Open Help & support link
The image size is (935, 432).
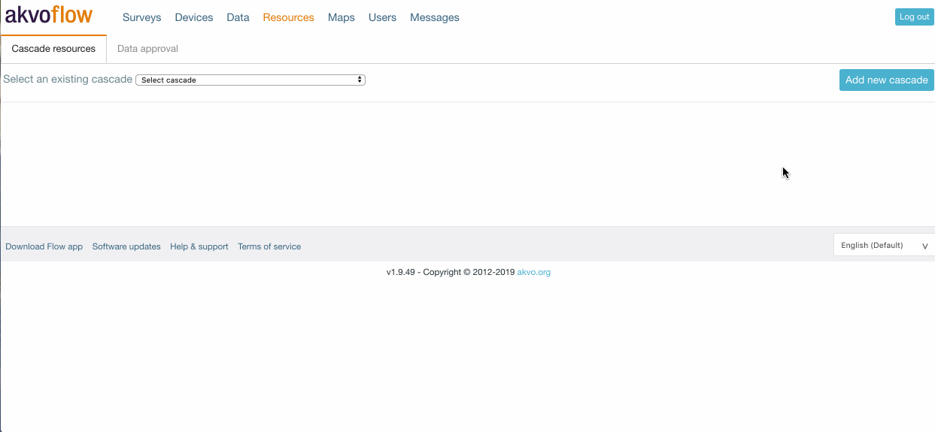199,246
